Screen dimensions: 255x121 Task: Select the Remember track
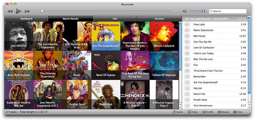[x=215, y=76]
